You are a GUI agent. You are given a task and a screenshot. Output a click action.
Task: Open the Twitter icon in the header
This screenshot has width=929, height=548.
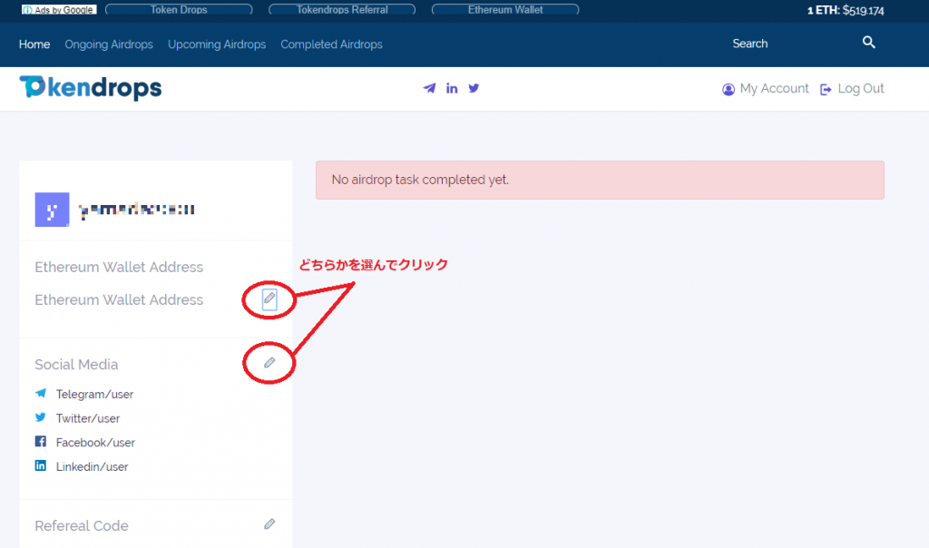coord(474,88)
